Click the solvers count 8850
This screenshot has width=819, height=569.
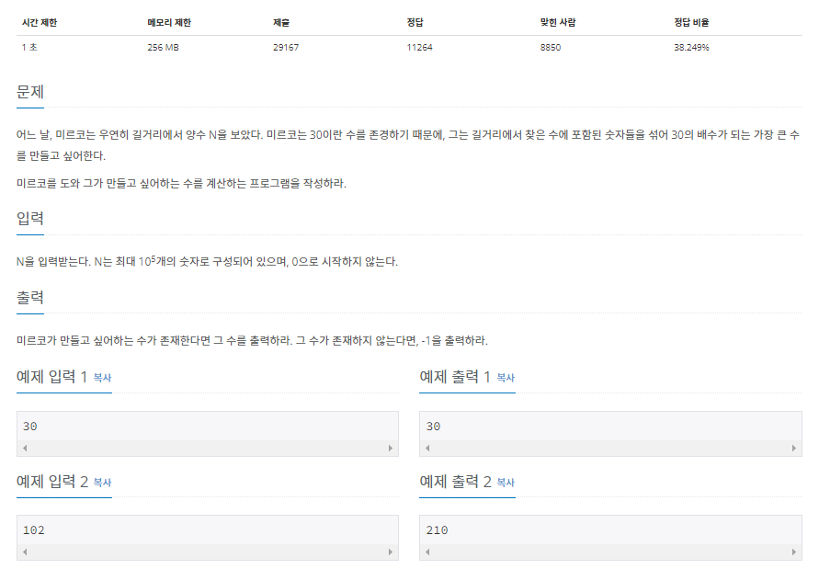[x=551, y=48]
